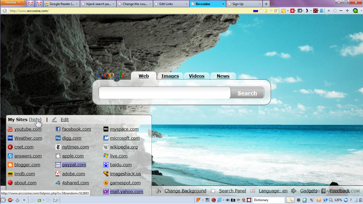The height and width of the screenshot is (204, 363).
Task: Select the Videos search tab
Action: tap(197, 76)
